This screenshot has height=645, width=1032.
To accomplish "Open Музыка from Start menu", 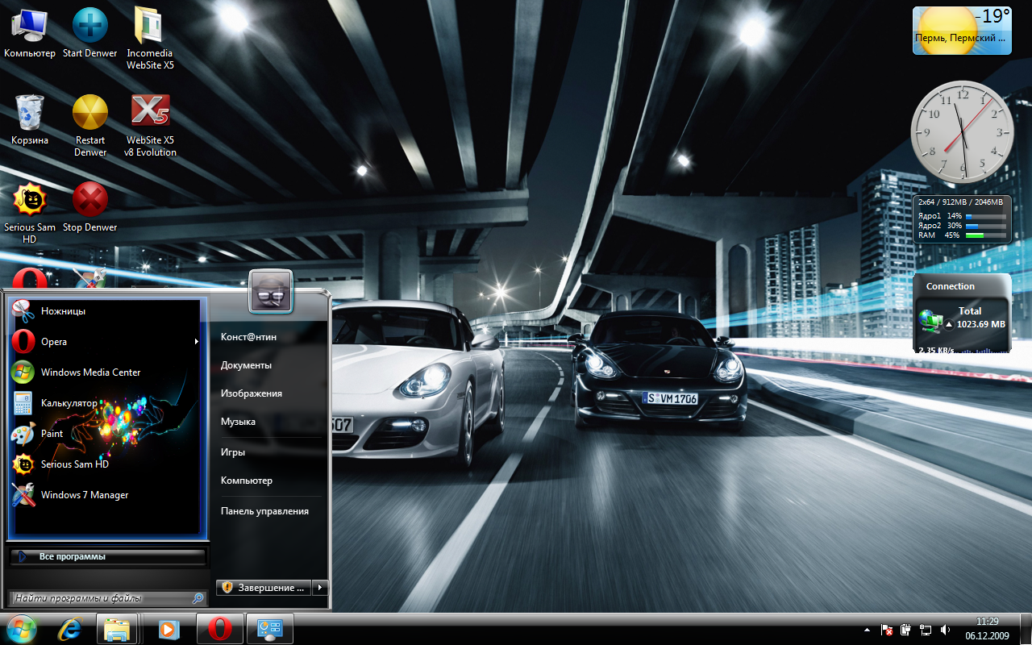I will coord(238,422).
